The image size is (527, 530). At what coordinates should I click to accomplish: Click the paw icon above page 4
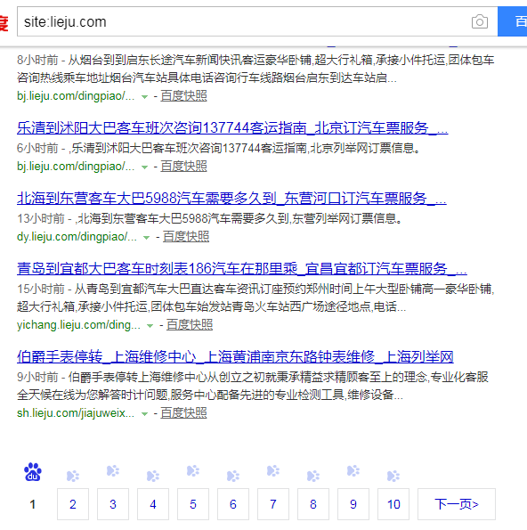tap(153, 477)
